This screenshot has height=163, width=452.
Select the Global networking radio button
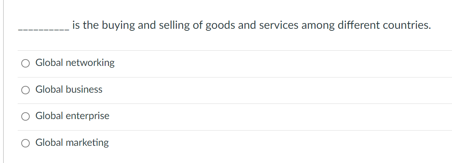click(x=26, y=63)
